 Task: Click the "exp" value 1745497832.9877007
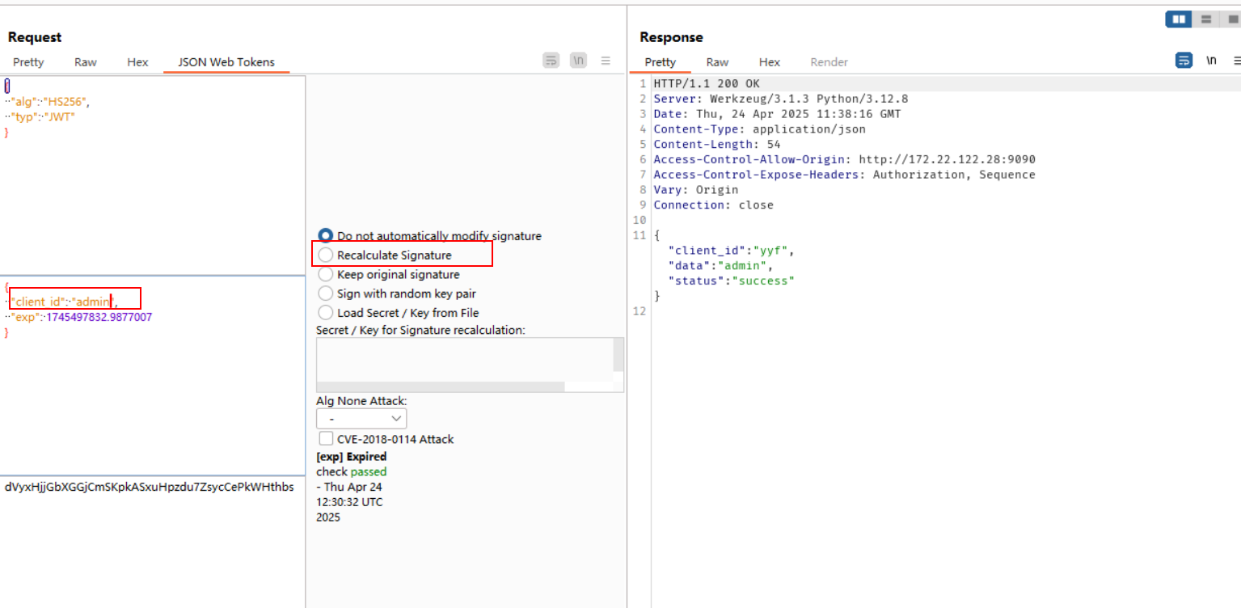pyautogui.click(x=99, y=317)
